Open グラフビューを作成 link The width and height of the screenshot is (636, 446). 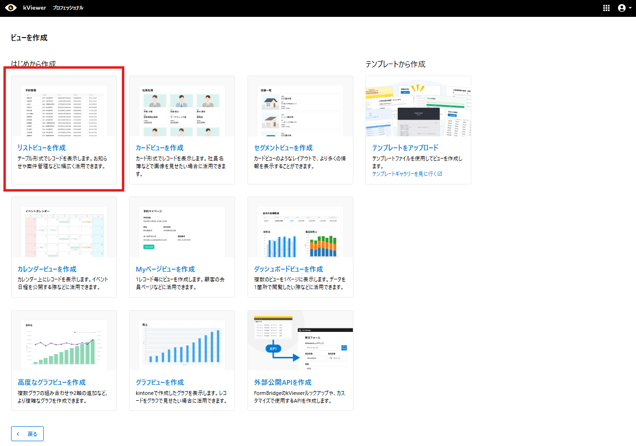(159, 382)
